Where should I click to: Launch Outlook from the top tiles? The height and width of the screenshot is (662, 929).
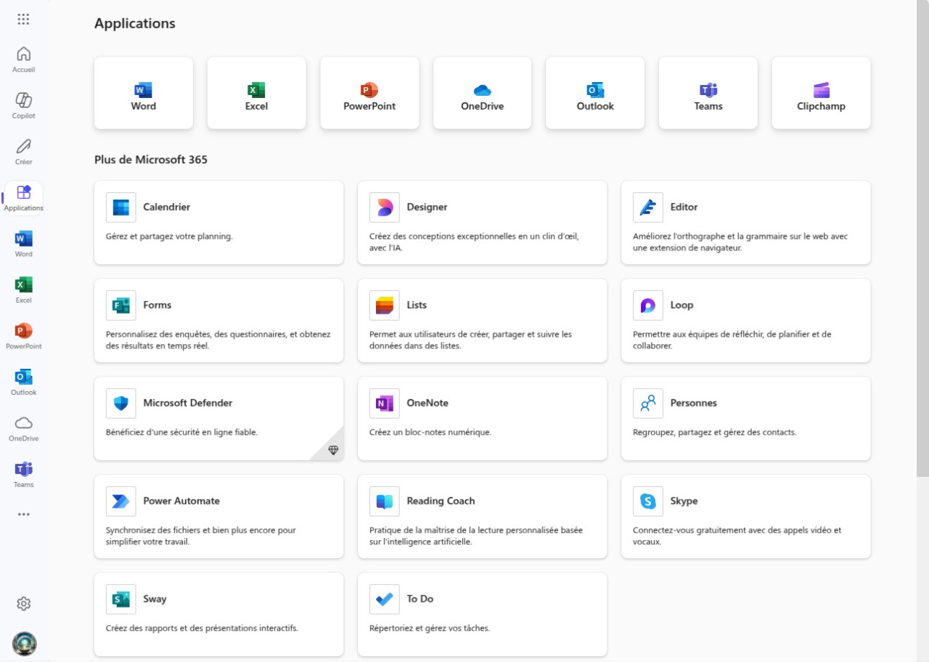[x=594, y=92]
